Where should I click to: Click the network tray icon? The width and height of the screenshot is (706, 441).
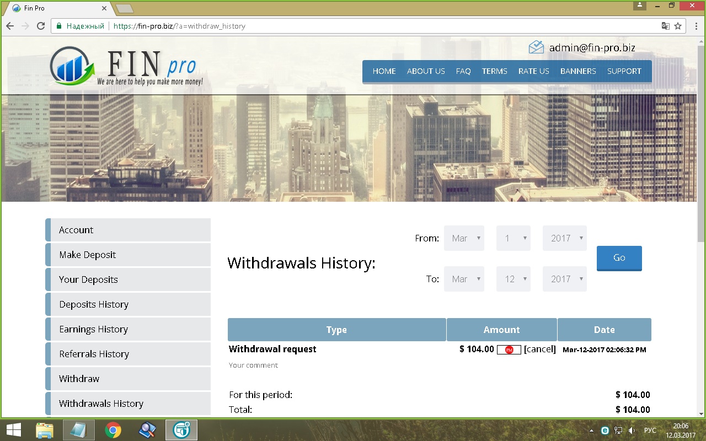(x=618, y=430)
